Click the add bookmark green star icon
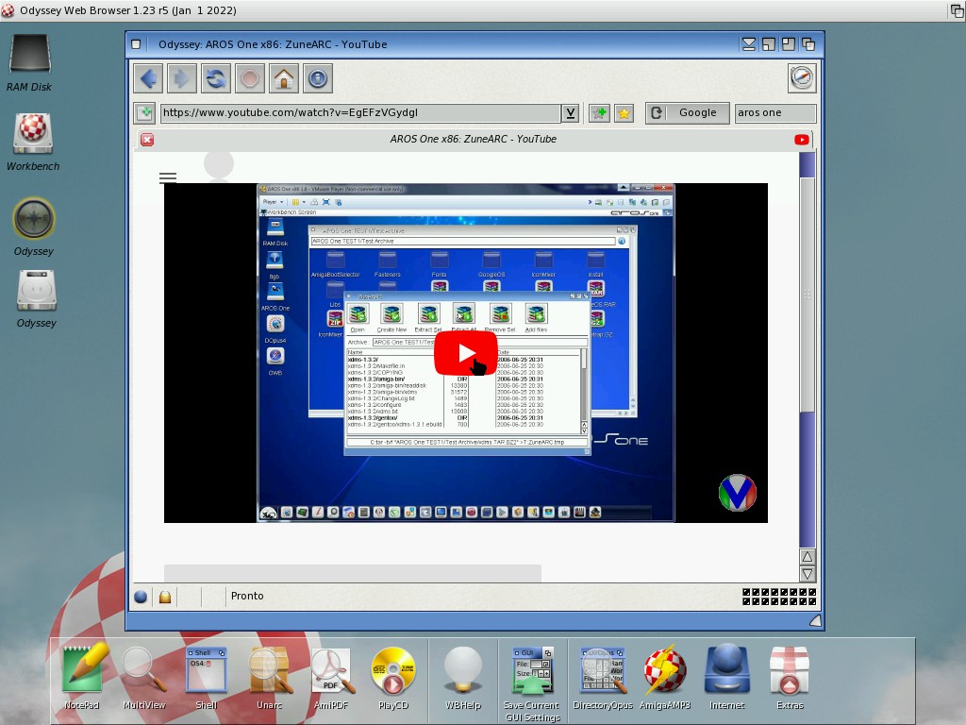 tap(599, 113)
